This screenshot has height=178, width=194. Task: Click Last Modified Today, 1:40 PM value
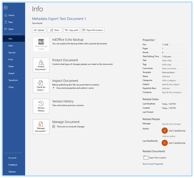[x=169, y=104]
